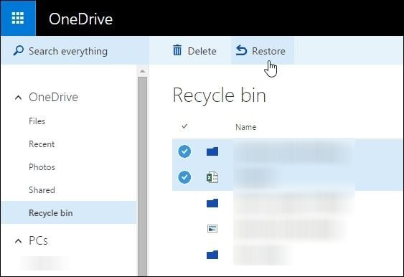Open the app launcher grid icon
Screen dimensions: 404x277
(18, 18)
